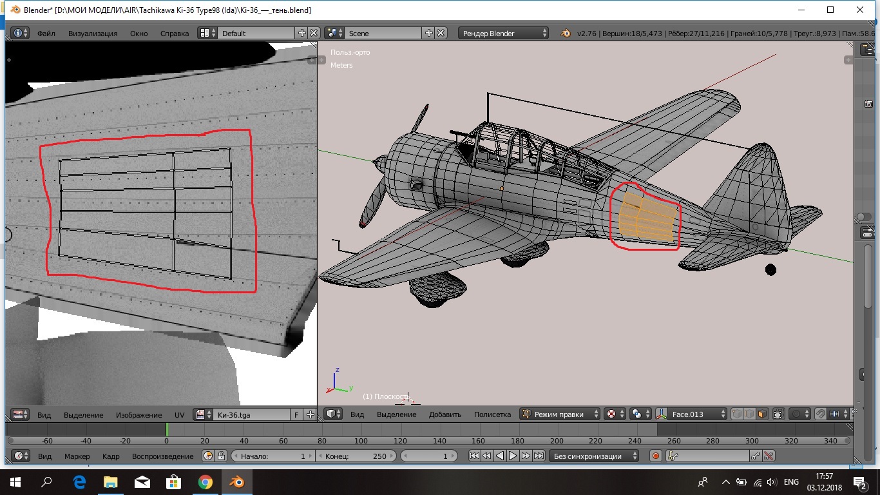Click the vertex select mode icon

(736, 414)
